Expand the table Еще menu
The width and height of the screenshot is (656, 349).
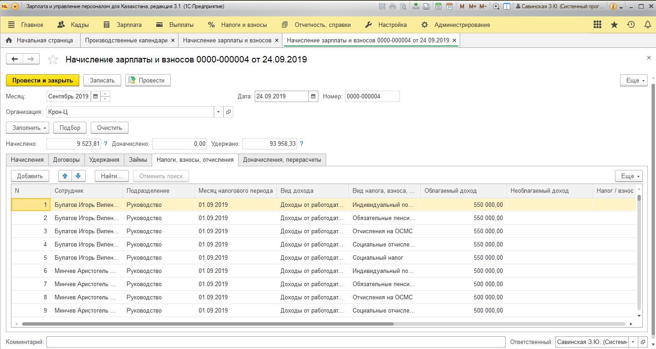pyautogui.click(x=629, y=176)
